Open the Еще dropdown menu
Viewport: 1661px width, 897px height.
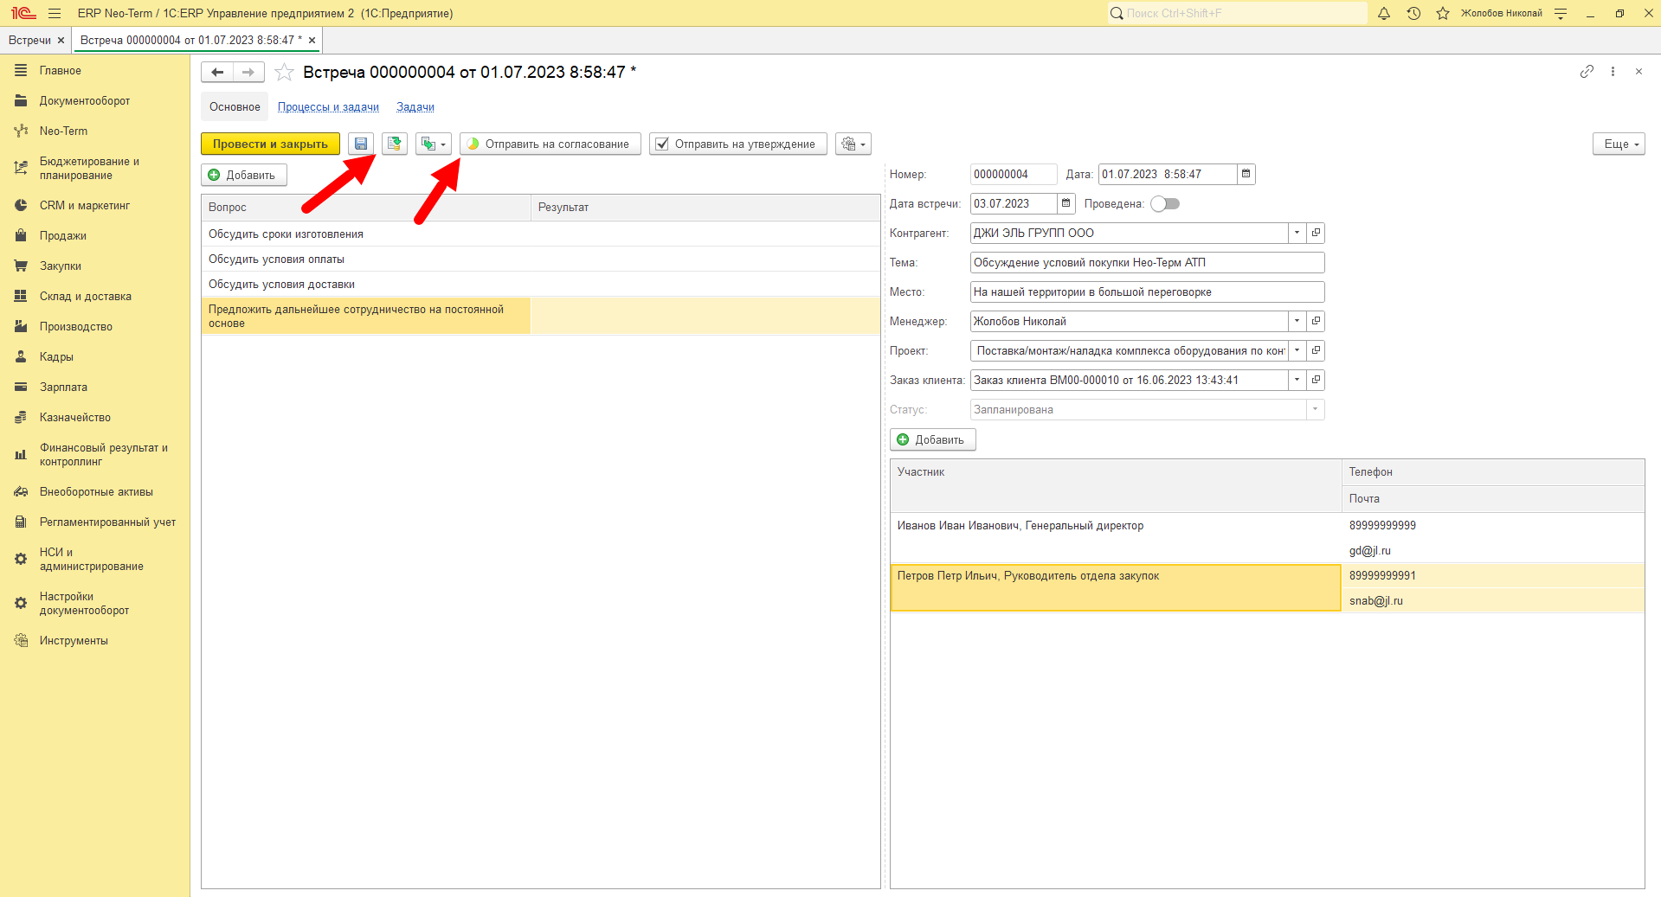[1619, 144]
